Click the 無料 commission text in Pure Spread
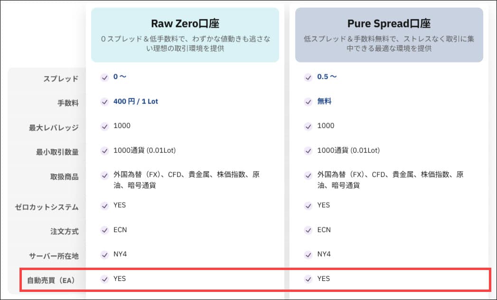This screenshot has width=497, height=300. coord(324,101)
